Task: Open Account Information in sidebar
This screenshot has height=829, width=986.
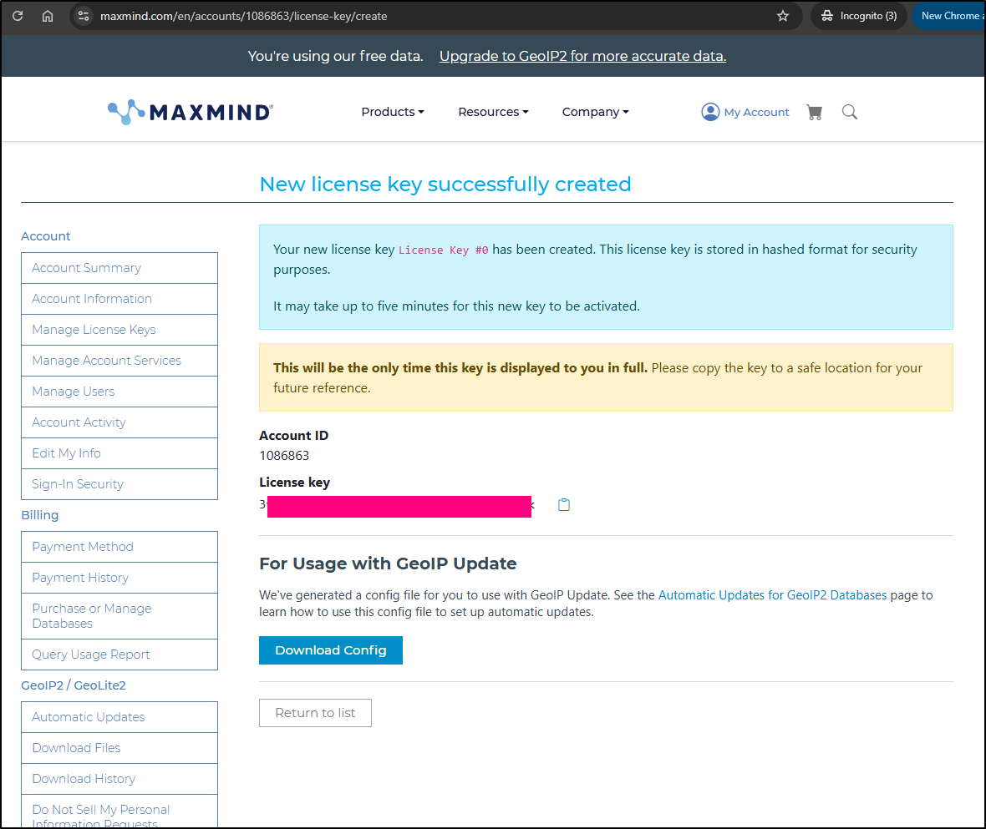Action: 119,299
